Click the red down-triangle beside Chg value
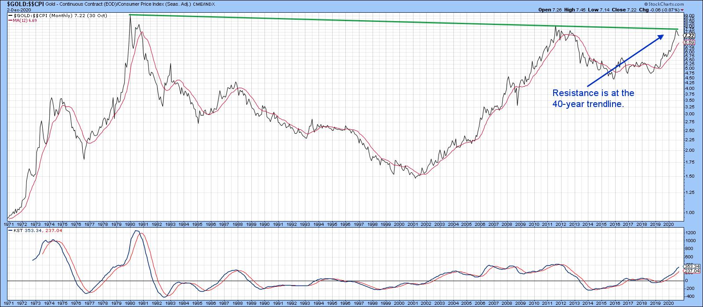The width and height of the screenshot is (703, 307). tap(682, 9)
